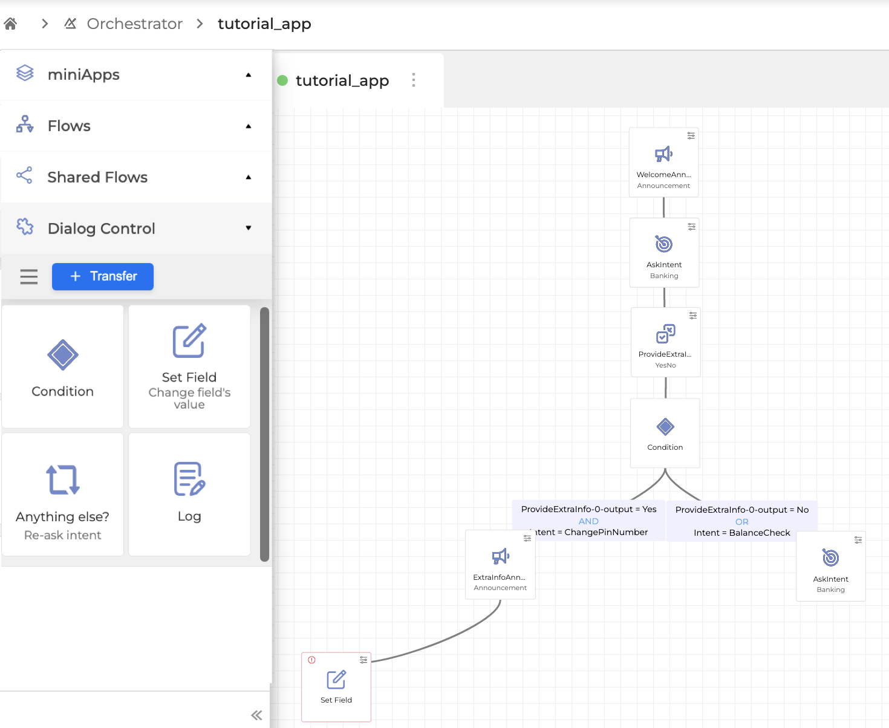Screen dimensions: 889x728
Task: Open tutorial_app tab three-dot menu
Action: pos(414,80)
